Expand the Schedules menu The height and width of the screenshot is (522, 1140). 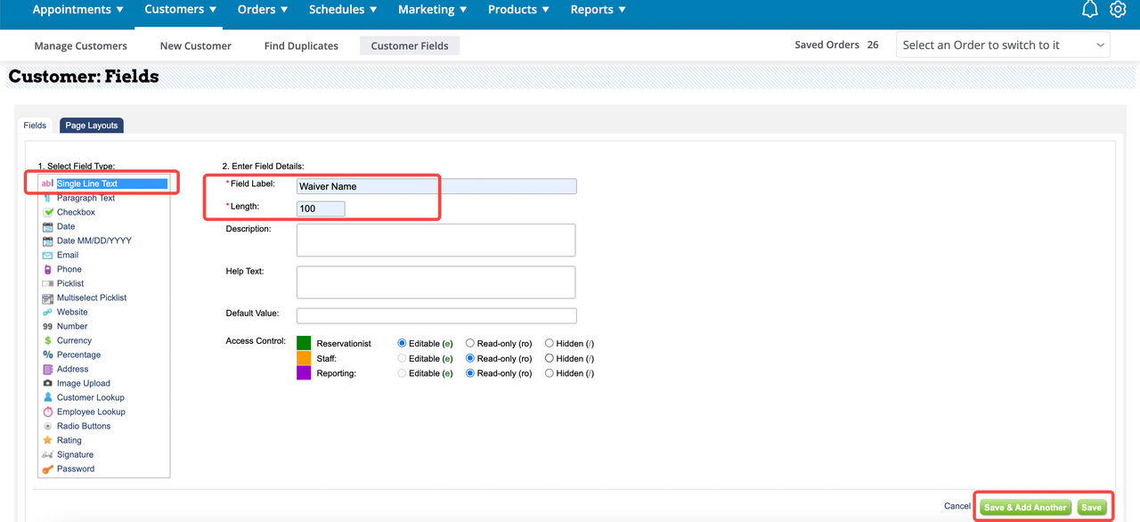(x=343, y=10)
